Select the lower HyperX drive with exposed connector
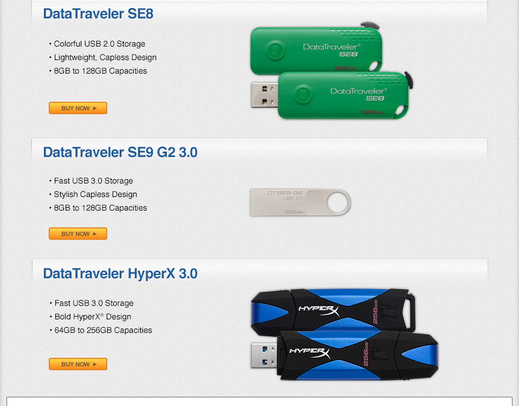Screen dimensions: 519x406 point(345,356)
